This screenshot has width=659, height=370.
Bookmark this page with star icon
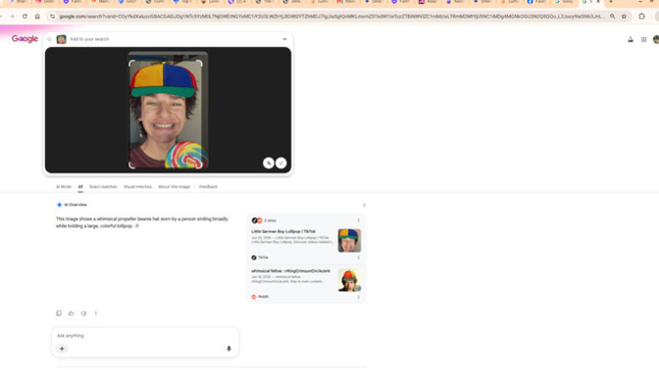[x=624, y=17]
